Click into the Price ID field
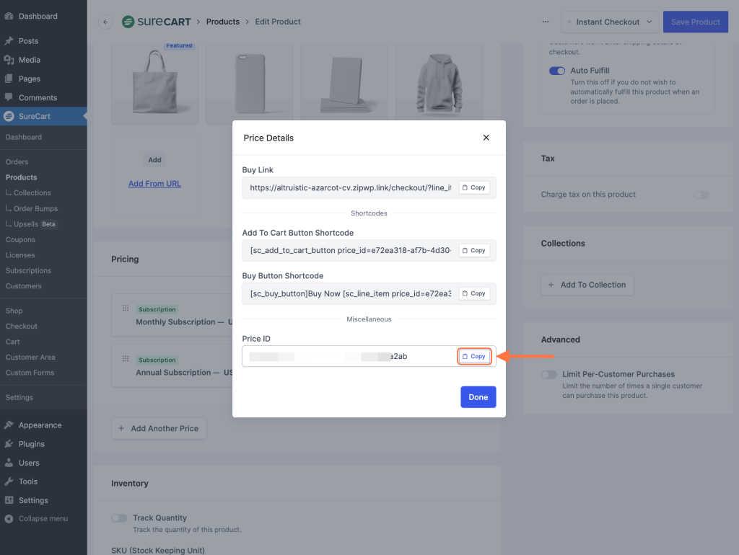 pyautogui.click(x=346, y=356)
